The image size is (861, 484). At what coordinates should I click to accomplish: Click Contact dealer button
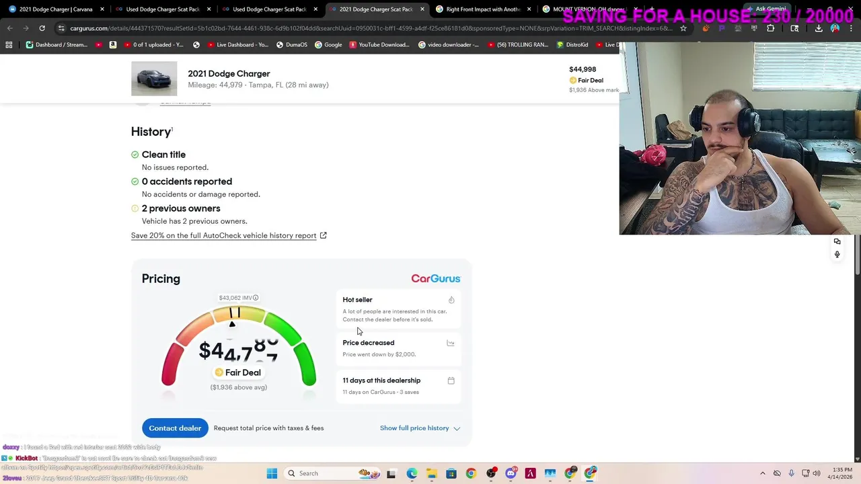[x=175, y=428]
